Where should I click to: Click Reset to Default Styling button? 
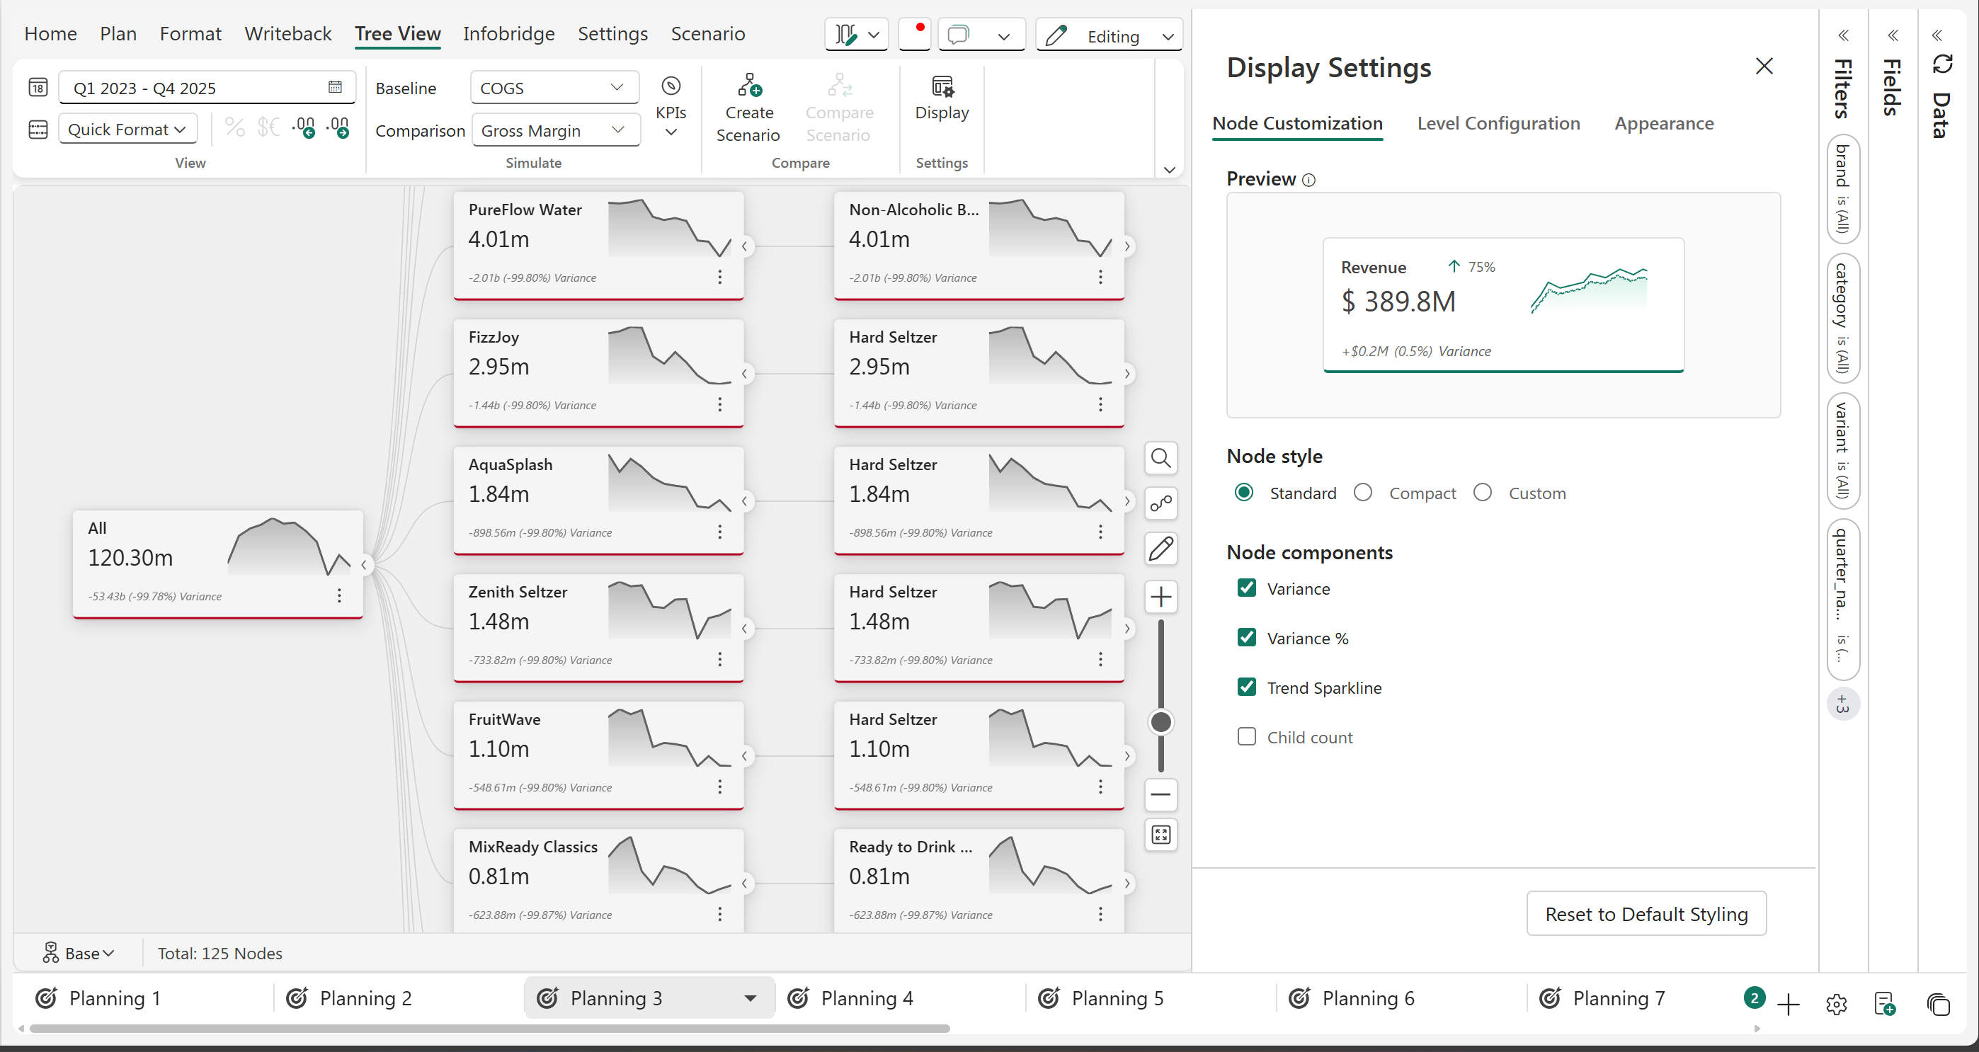(x=1646, y=914)
